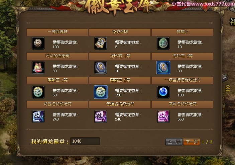Click the highlighted 龙吟石 2等 icon
This screenshot has width=235, height=165.
163,68
